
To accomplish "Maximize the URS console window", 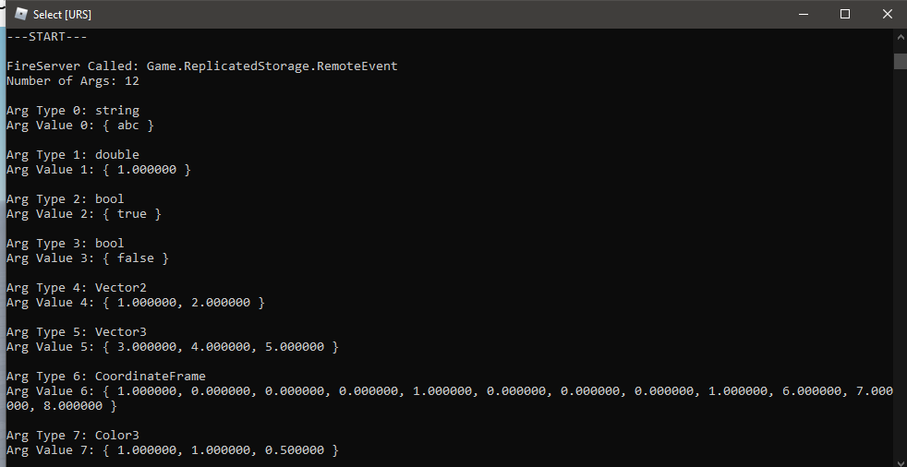I will click(x=845, y=14).
